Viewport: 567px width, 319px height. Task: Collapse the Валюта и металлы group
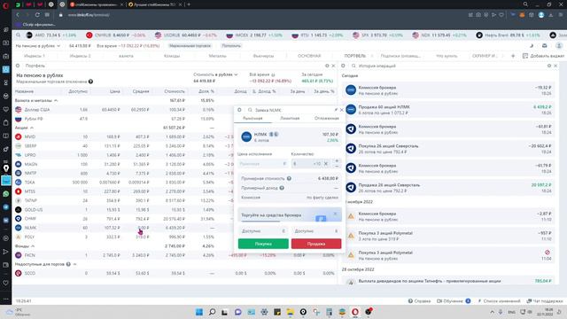(56, 100)
